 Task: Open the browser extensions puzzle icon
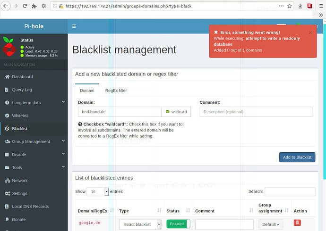tap(33, 6)
